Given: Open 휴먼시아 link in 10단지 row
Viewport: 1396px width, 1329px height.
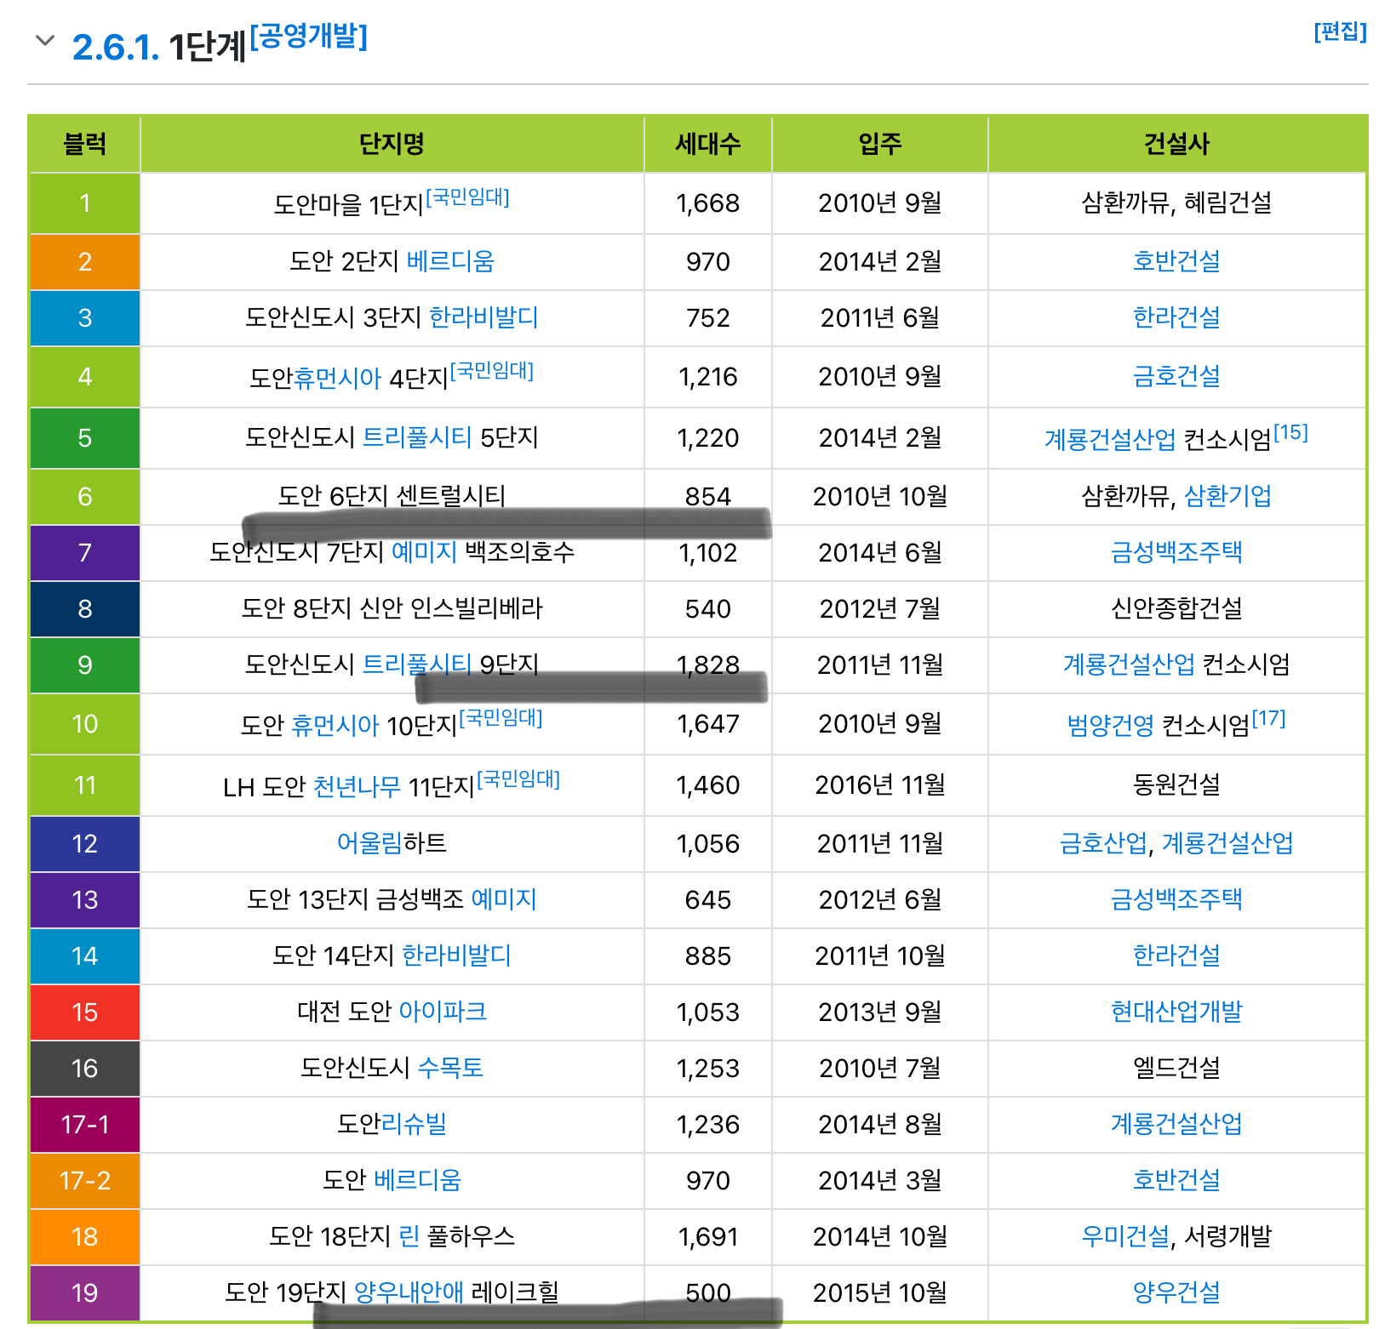Looking at the screenshot, I should 335,725.
